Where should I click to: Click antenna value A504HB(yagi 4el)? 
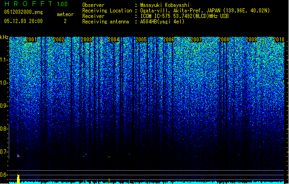click(162, 22)
